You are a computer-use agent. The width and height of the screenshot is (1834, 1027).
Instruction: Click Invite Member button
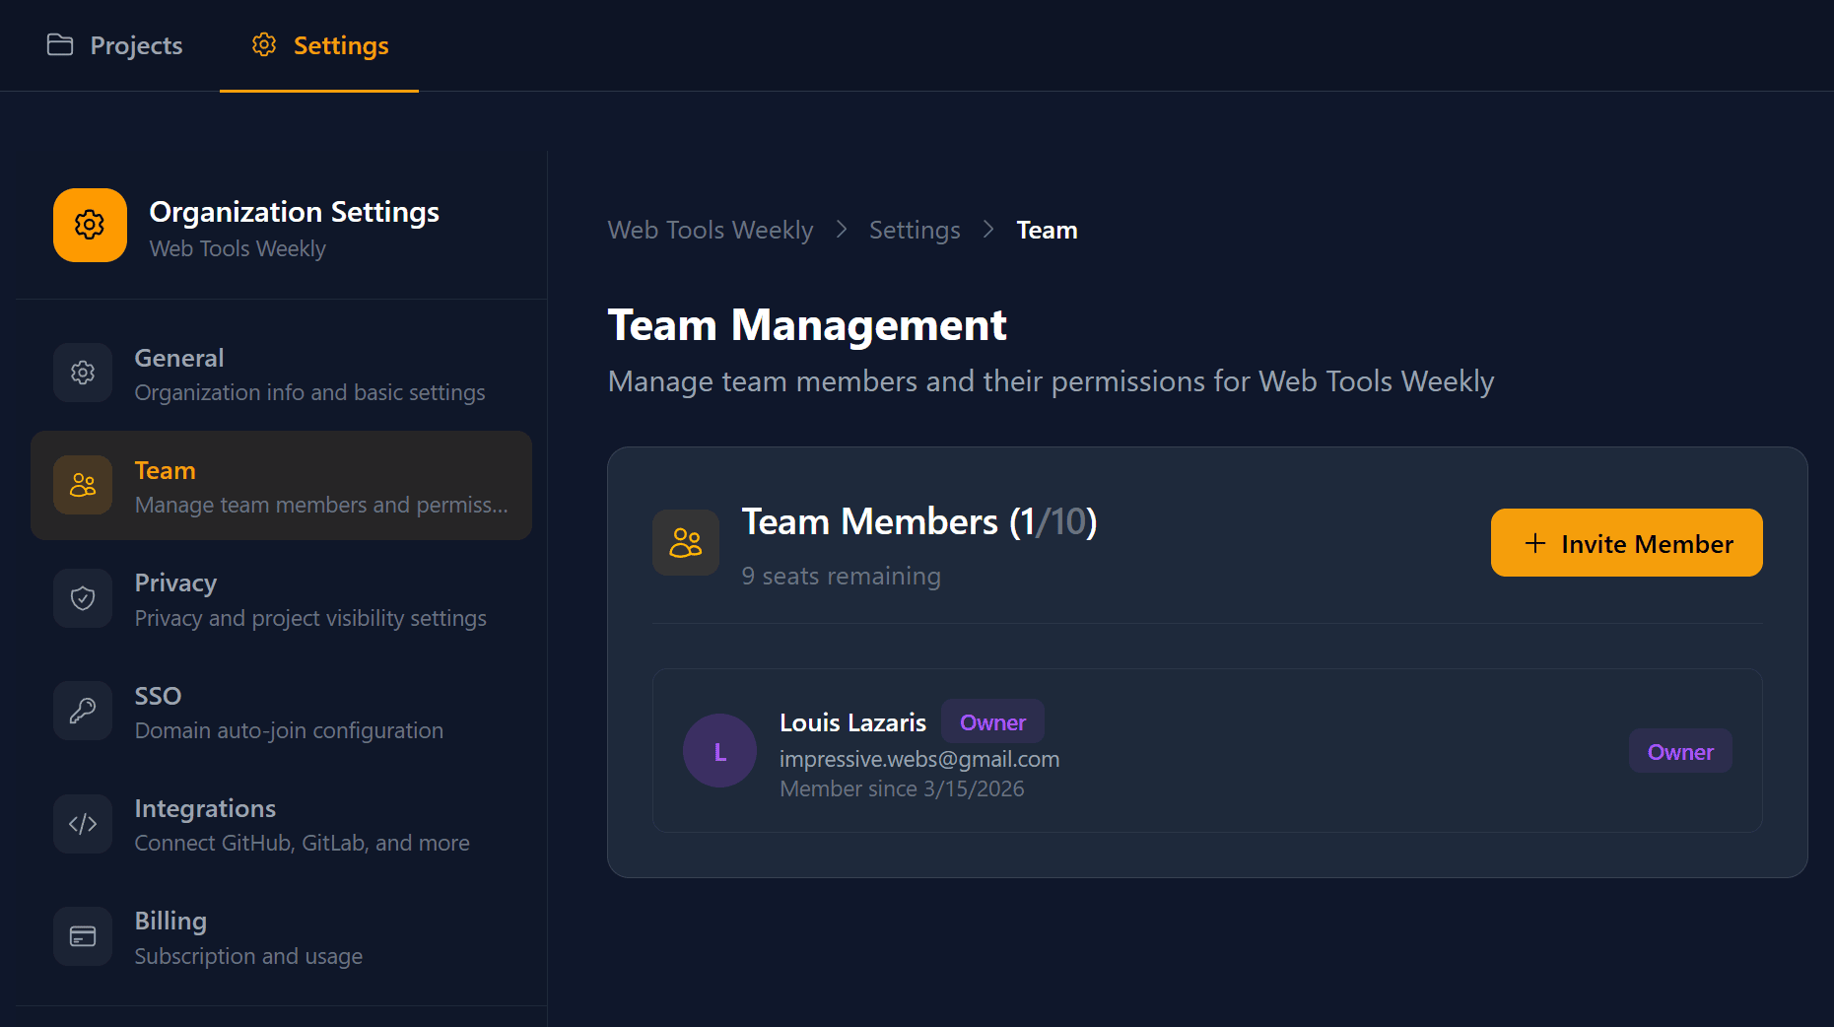1625,542
